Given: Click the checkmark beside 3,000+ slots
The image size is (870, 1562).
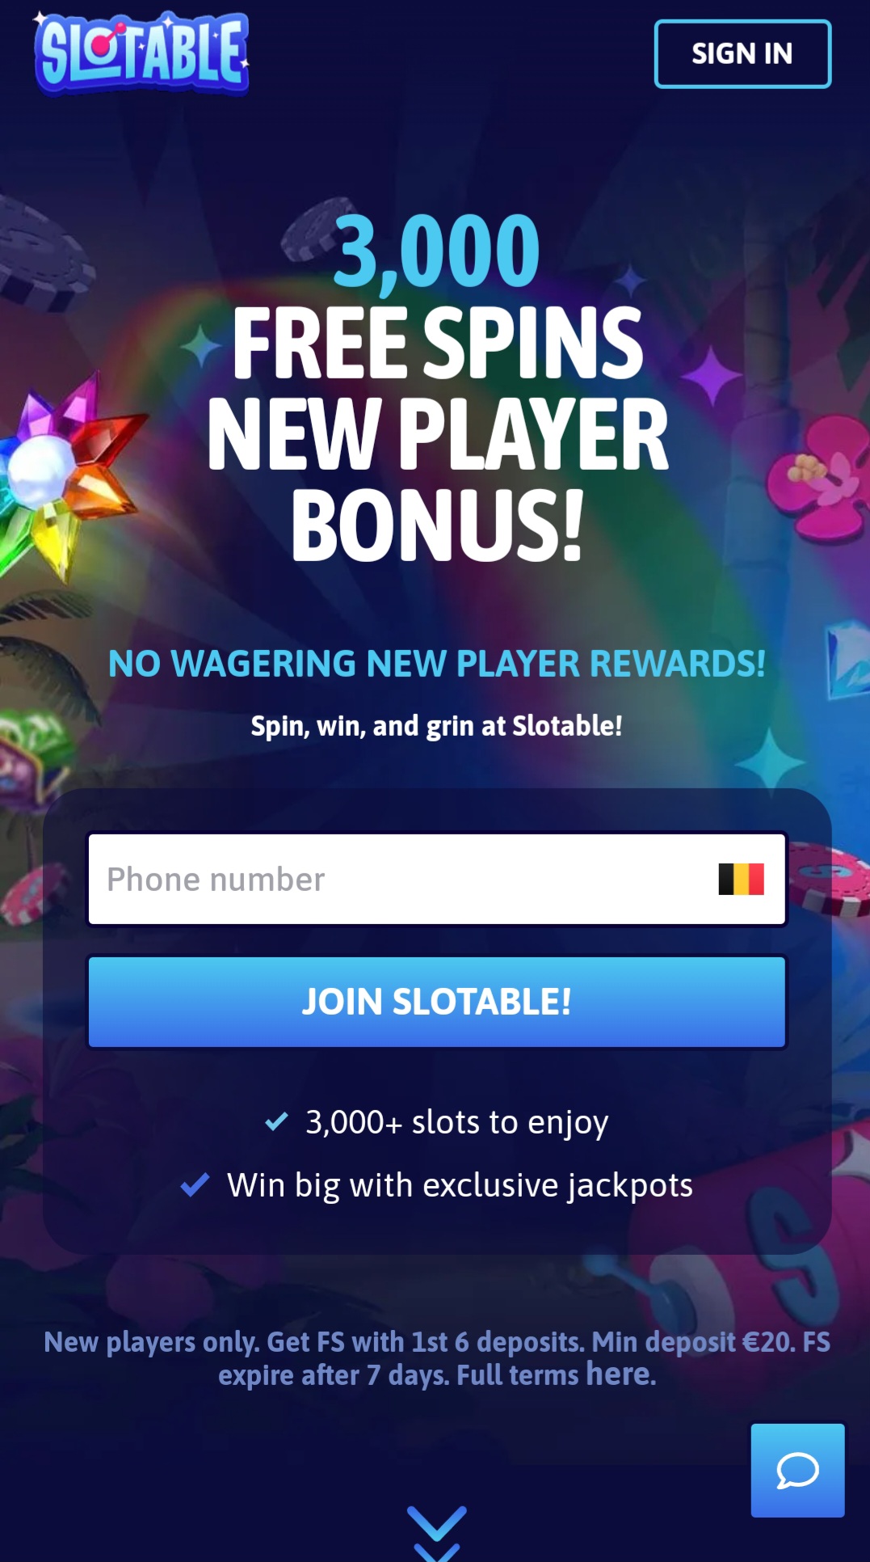Looking at the screenshot, I should pyautogui.click(x=276, y=1121).
